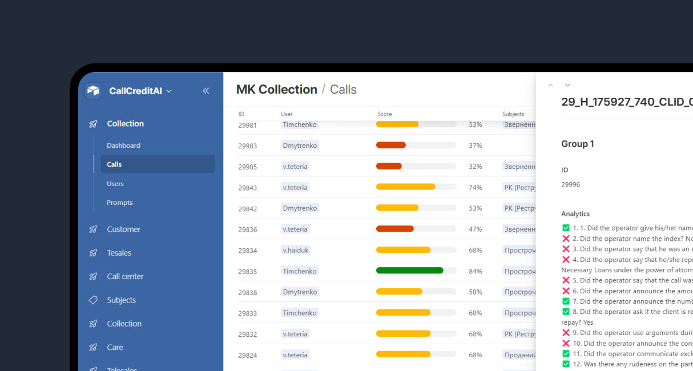693x371 pixels.
Task: Click the Calls breadcrumb text
Action: [x=343, y=90]
